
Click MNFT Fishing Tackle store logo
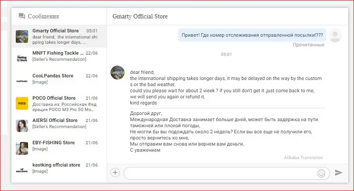tap(22, 59)
